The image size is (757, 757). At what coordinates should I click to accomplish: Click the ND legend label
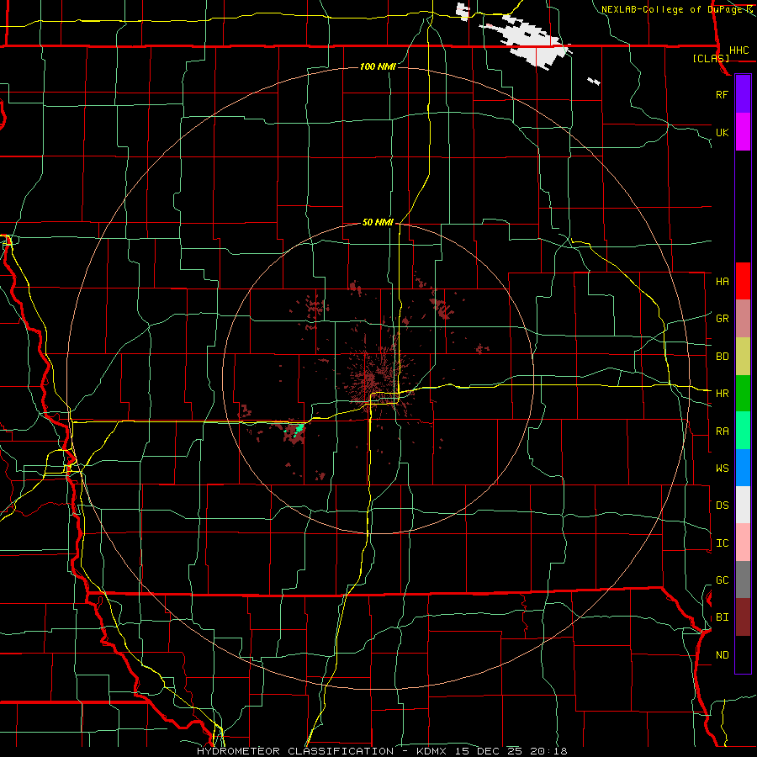click(722, 655)
